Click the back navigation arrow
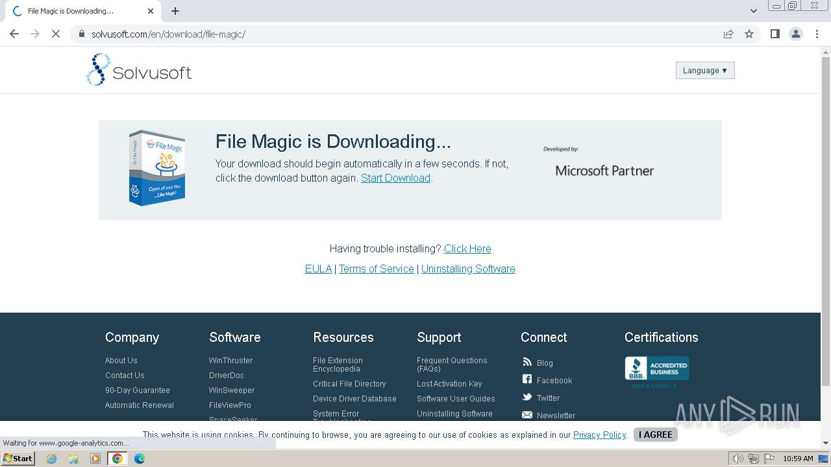Viewport: 831px width, 467px height. 14,34
